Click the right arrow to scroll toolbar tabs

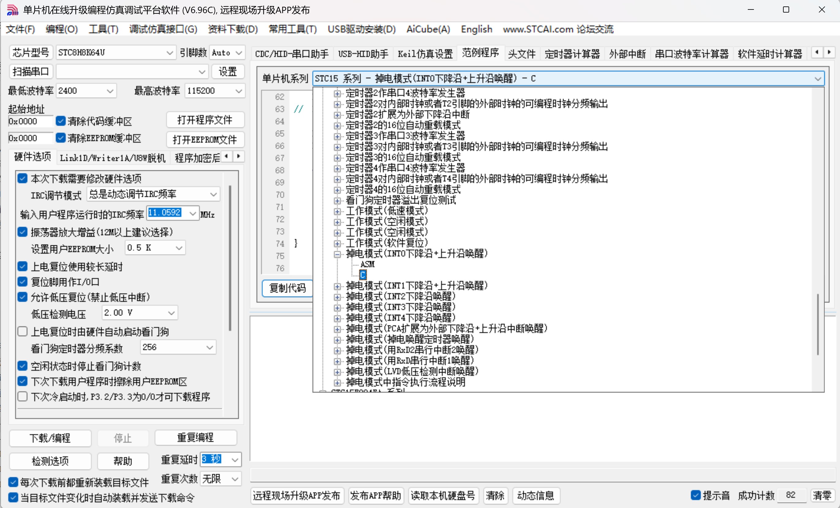(x=830, y=52)
